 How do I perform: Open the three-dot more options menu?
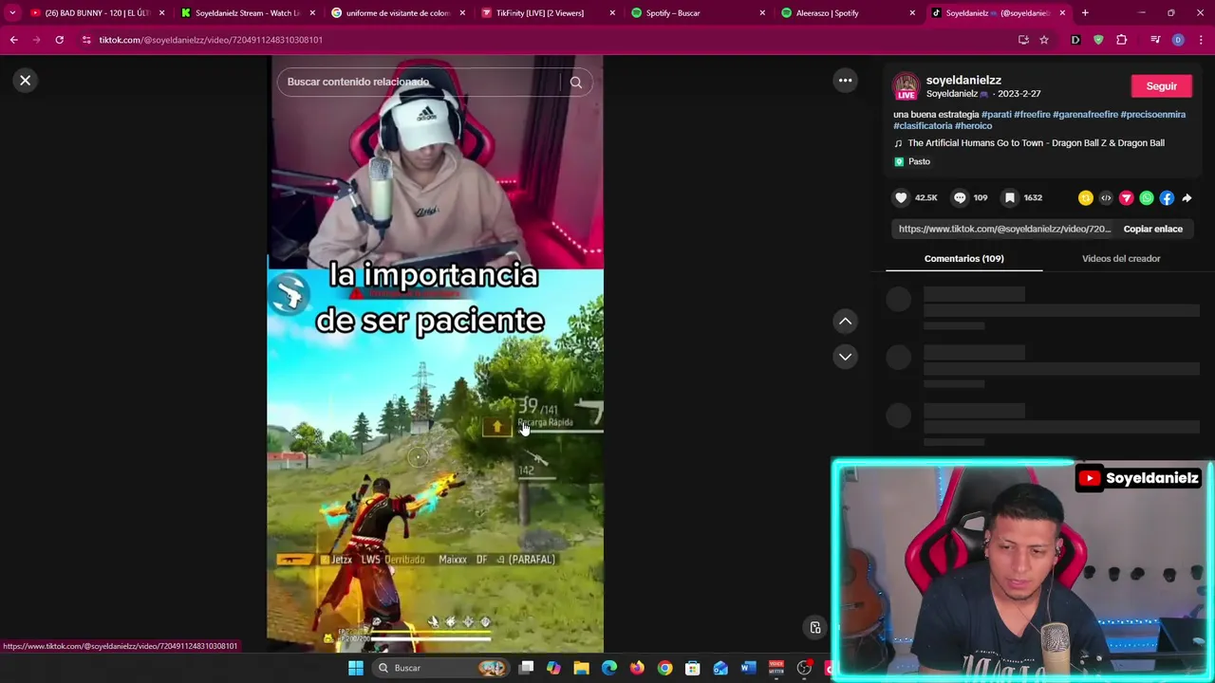[845, 81]
